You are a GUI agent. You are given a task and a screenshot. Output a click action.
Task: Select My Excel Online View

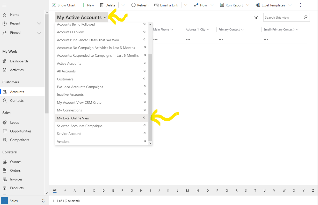pyautogui.click(x=73, y=118)
